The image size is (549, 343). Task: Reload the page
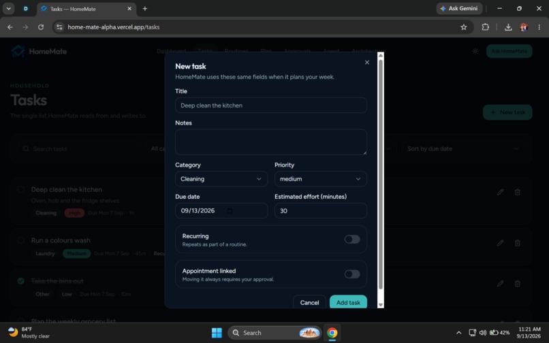point(41,27)
